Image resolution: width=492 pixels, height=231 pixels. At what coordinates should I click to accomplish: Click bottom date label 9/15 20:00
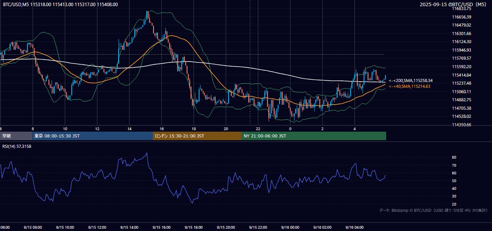click(x=226, y=227)
